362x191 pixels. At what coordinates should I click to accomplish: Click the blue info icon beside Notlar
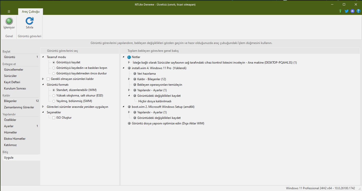tap(129, 57)
